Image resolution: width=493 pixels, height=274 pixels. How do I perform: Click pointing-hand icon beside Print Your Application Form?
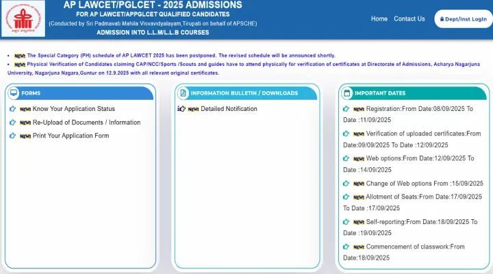pos(12,136)
